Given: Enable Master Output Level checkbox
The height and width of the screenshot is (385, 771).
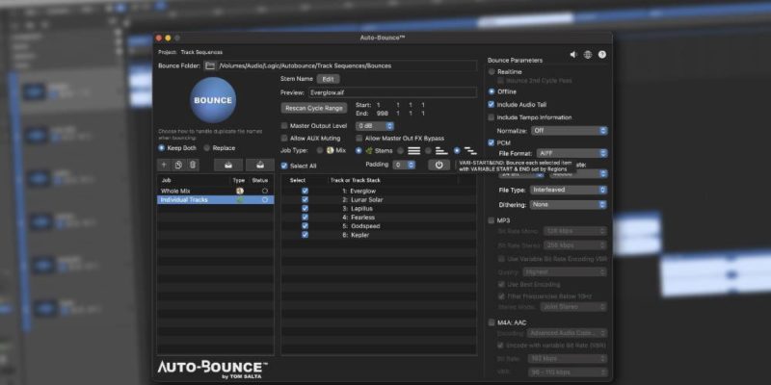Looking at the screenshot, I should 284,126.
